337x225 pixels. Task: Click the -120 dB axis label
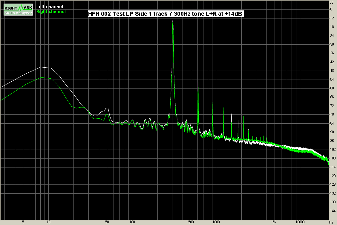coord(333,176)
